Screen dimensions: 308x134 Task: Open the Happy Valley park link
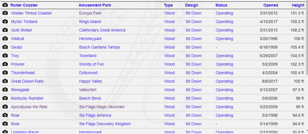pyautogui.click(x=91, y=81)
